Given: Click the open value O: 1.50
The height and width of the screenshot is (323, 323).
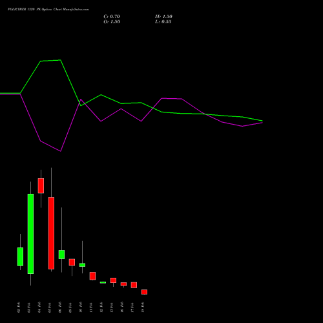Looking at the screenshot, I should click(112, 22).
